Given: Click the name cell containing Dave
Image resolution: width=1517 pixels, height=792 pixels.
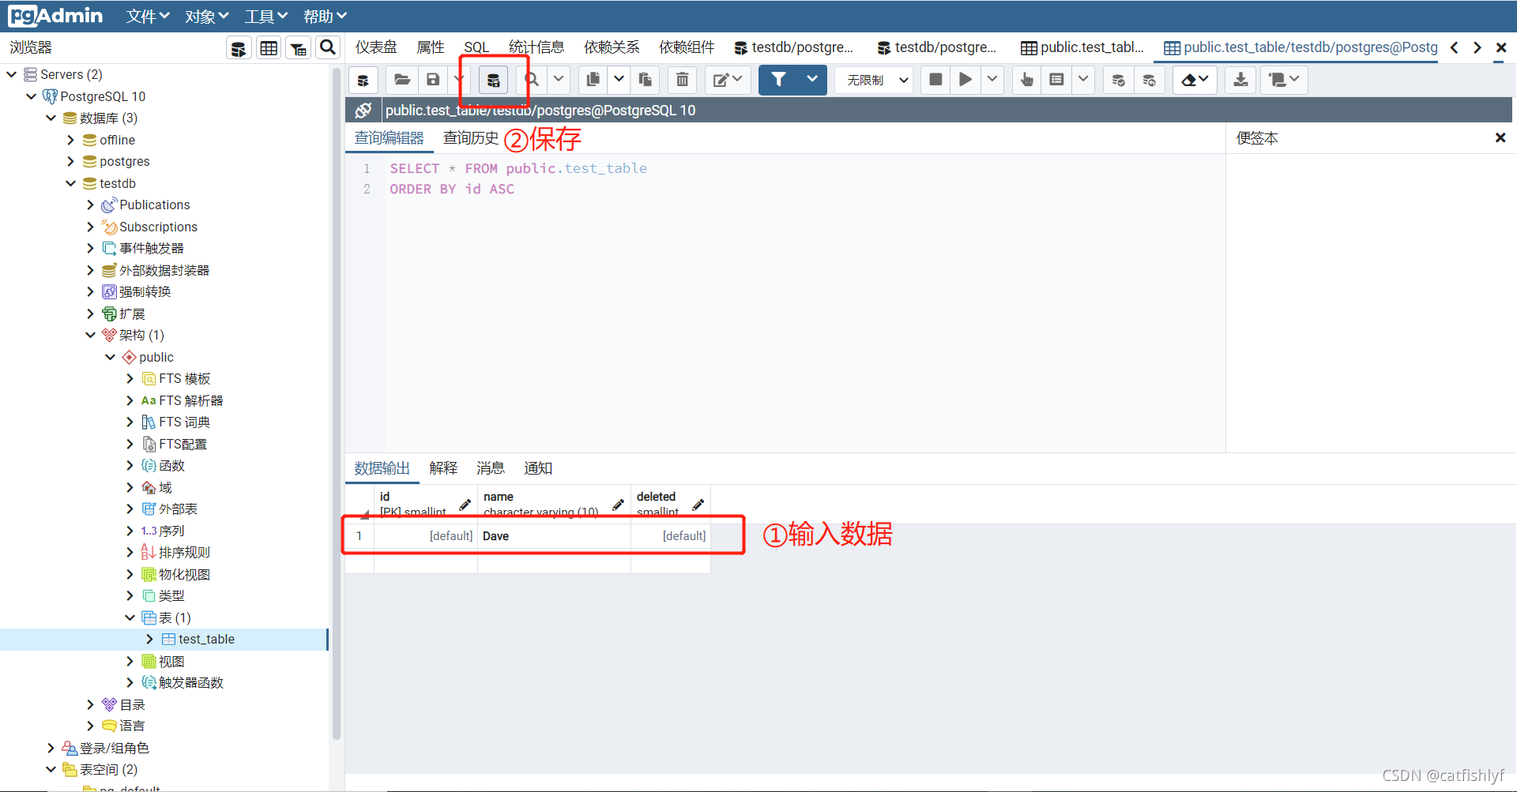Looking at the screenshot, I should 554,536.
